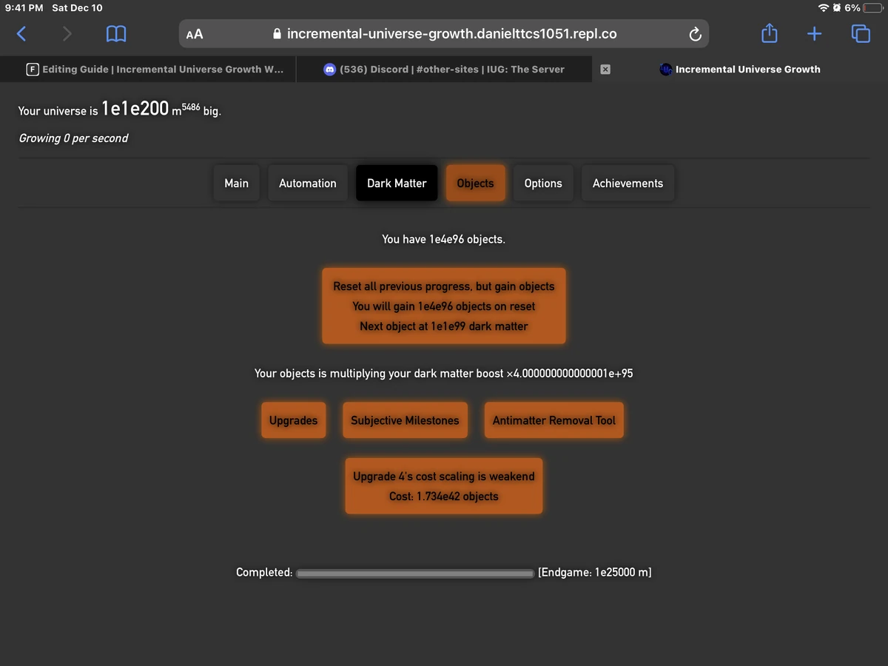Close the Discord #other-sites tab
Viewport: 888px width, 666px height.
(605, 70)
